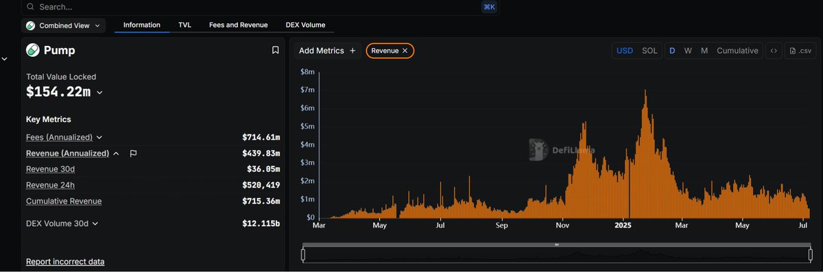Click the search magnifier icon

(30, 7)
